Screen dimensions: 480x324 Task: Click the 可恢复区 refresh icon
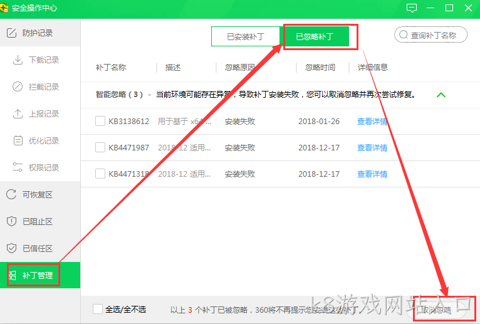[11, 194]
